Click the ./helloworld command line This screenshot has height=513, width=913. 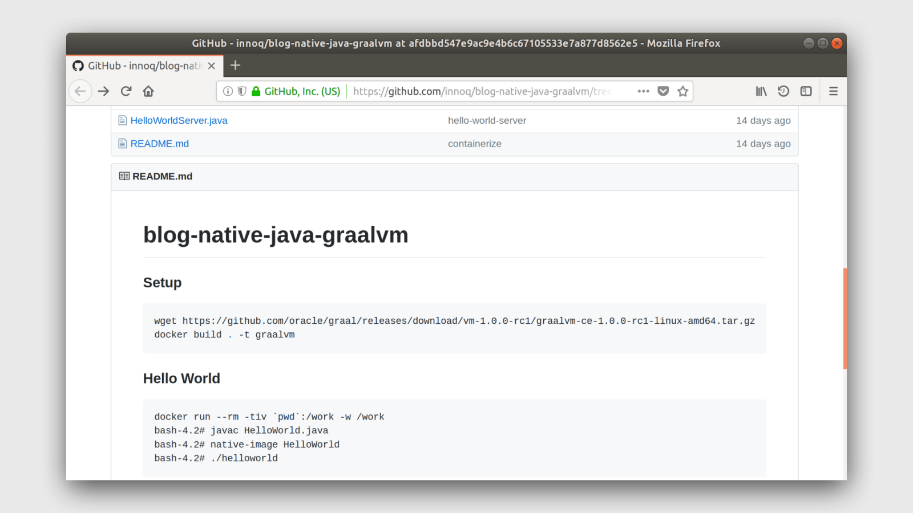tap(216, 458)
